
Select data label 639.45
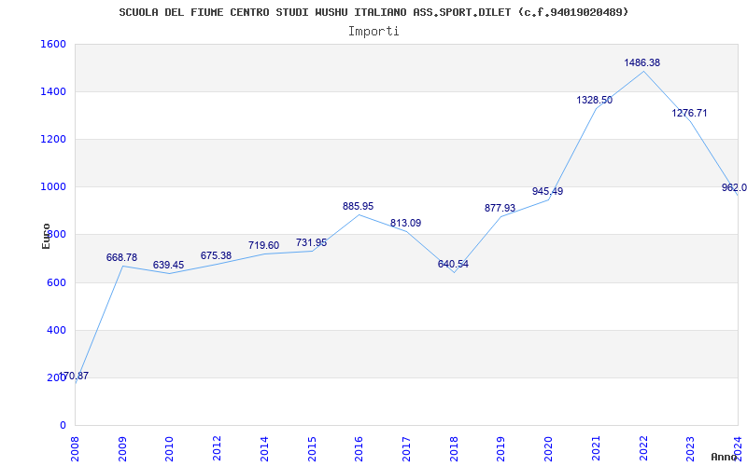pyautogui.click(x=168, y=265)
